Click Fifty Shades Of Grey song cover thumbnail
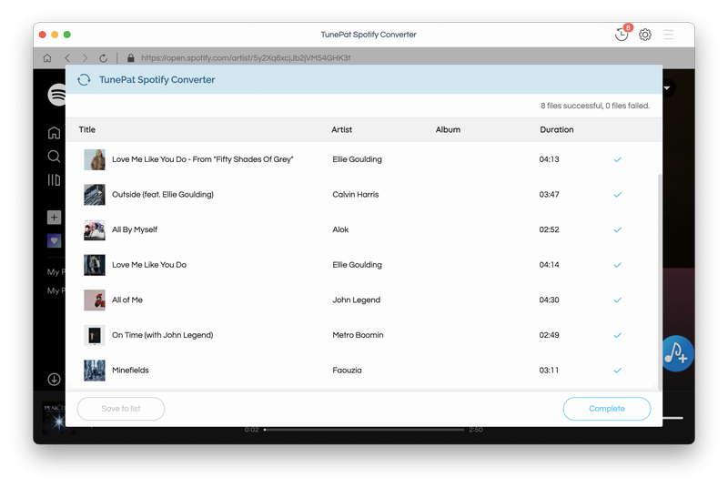The width and height of the screenshot is (728, 488). 95,159
